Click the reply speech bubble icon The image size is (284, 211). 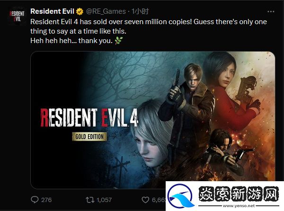point(35,200)
